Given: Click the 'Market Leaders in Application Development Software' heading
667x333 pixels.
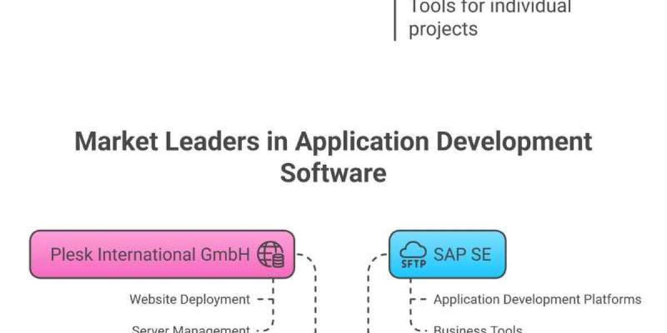Looking at the screenshot, I should point(333,157).
